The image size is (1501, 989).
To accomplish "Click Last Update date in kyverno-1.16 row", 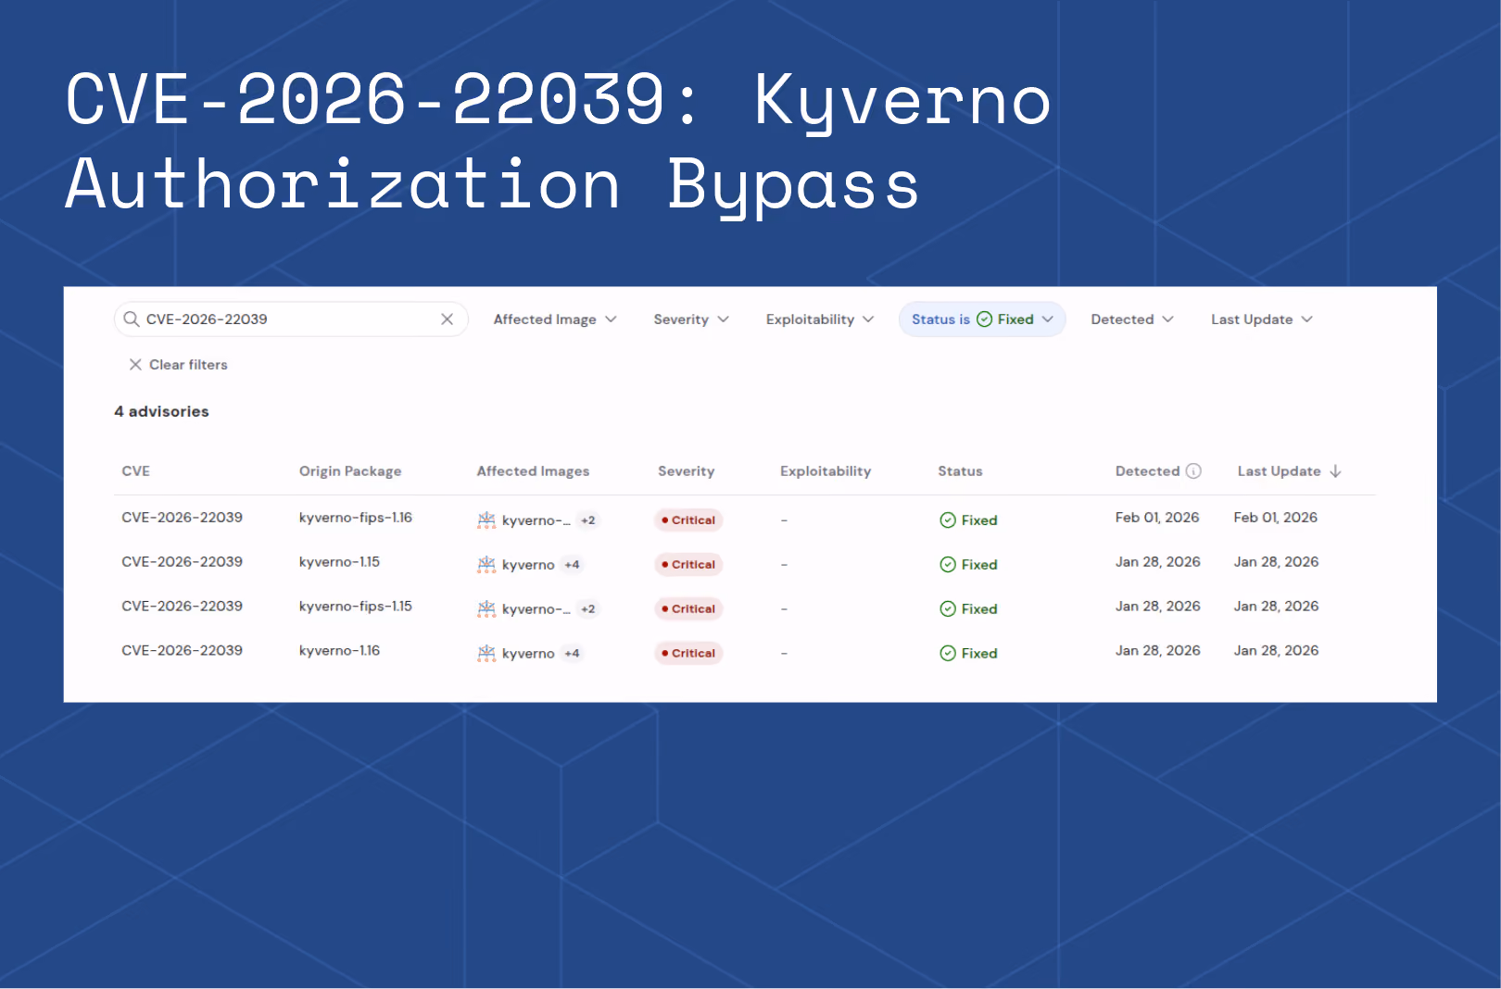I will pyautogui.click(x=1277, y=651).
